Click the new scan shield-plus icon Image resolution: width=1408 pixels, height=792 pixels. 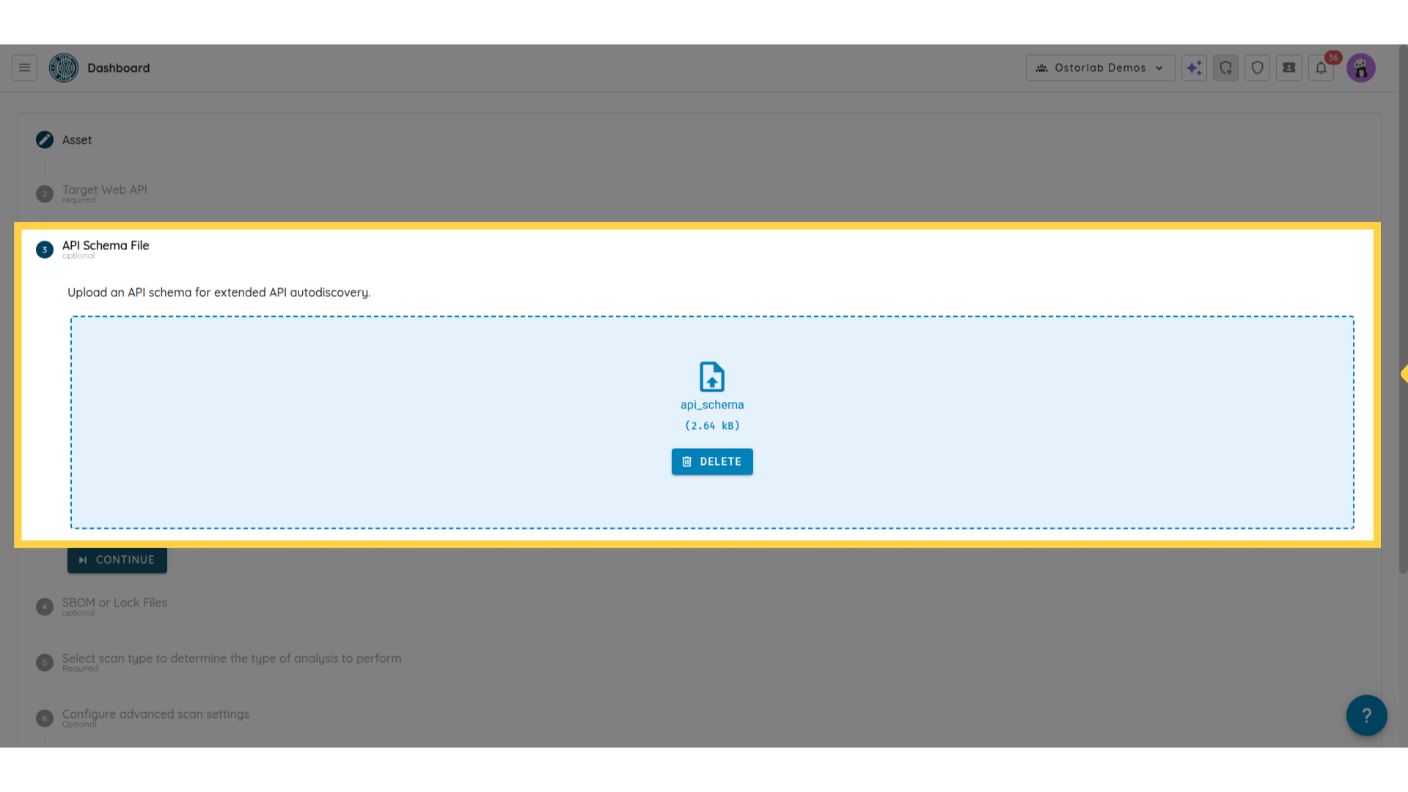click(1225, 67)
